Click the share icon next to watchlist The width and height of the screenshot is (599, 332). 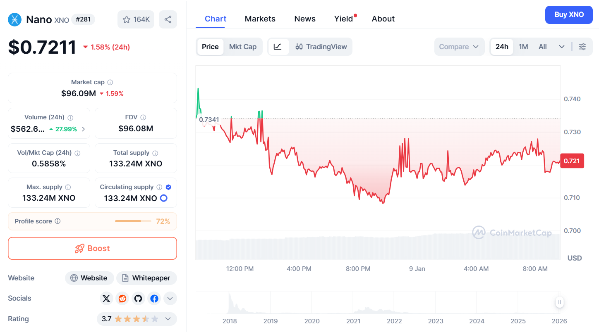[168, 19]
